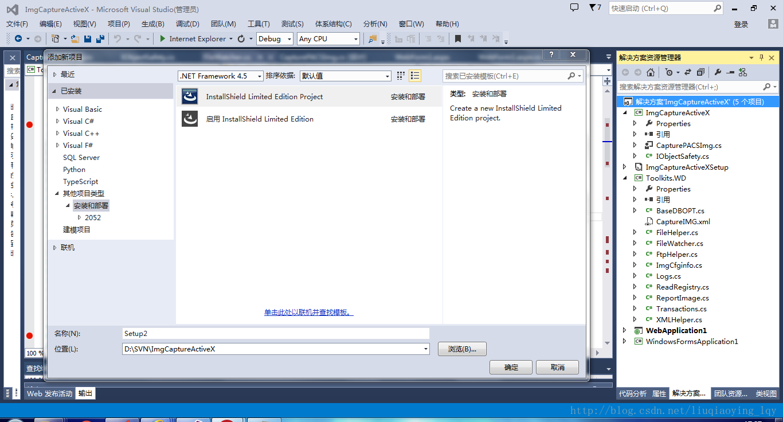This screenshot has width=783, height=422.
Task: Click the Pending Changes Filter clock icon
Action: 669,72
